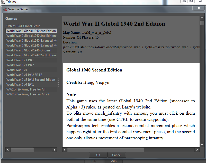Screen dimensions: 206x163
Task: Select World War II v5 1942 Second Edition
Action: click(x=31, y=80)
